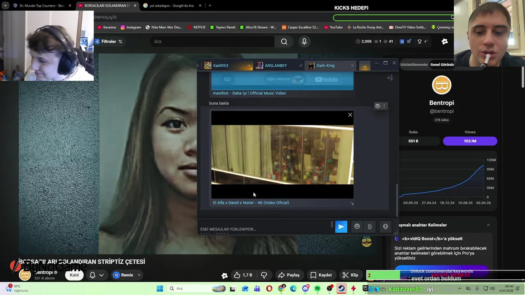Close the embedded El Alfa video preview

pos(350,115)
